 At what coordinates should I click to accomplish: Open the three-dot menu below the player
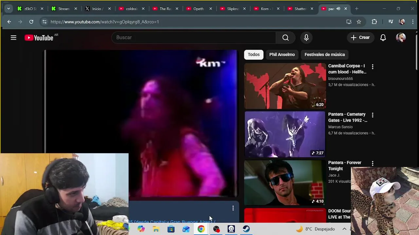[233, 208]
